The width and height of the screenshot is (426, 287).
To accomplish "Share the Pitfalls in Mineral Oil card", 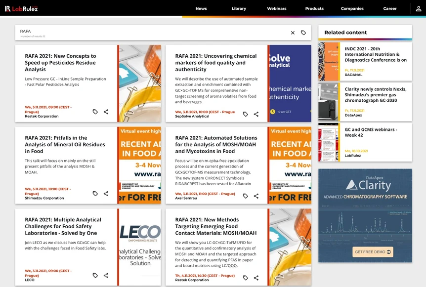I will [x=106, y=194].
